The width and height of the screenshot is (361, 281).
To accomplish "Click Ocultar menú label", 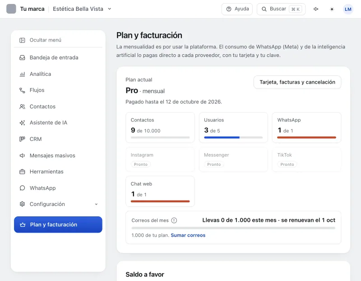I will coord(46,40).
